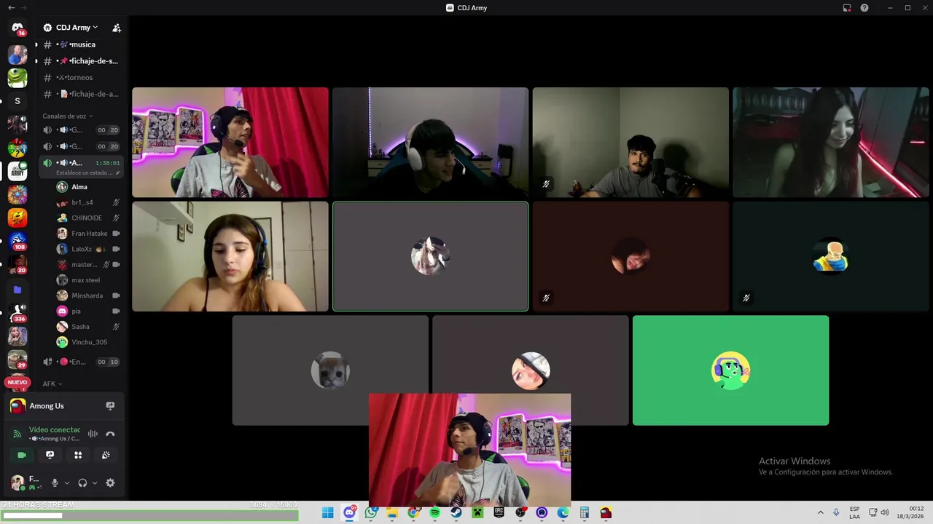933x524 pixels.
Task: Switch ESP LAA keyboard language
Action: point(854,513)
